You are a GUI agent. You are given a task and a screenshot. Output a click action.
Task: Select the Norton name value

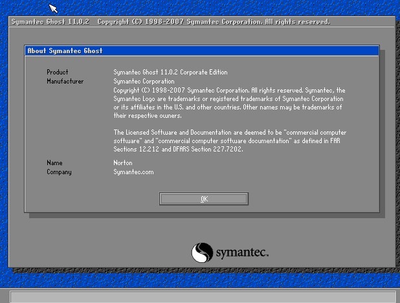click(x=123, y=163)
